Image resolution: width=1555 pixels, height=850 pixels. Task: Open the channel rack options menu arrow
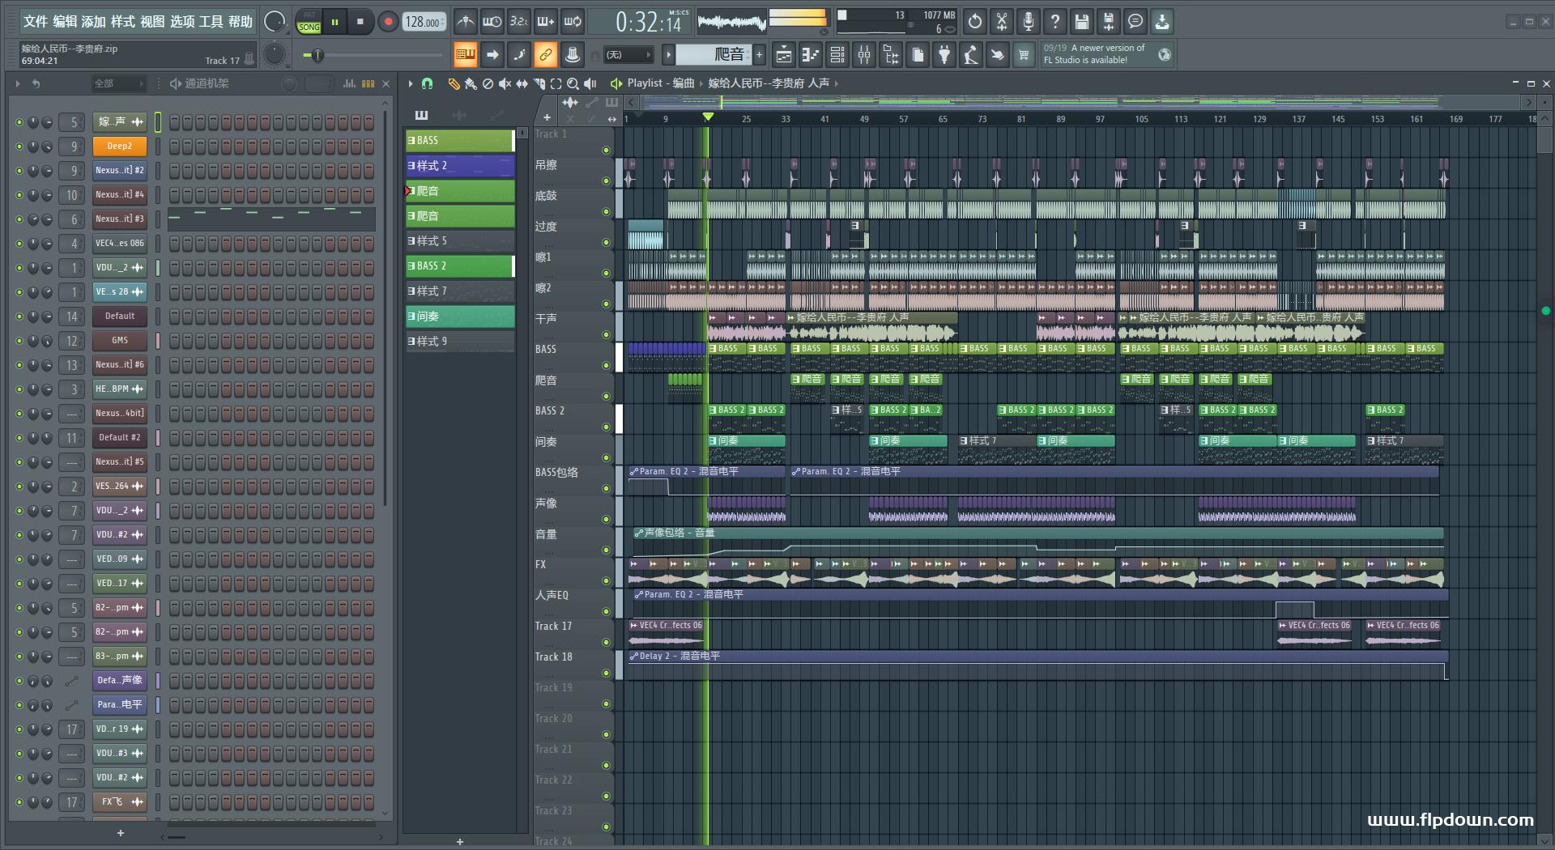coord(17,83)
